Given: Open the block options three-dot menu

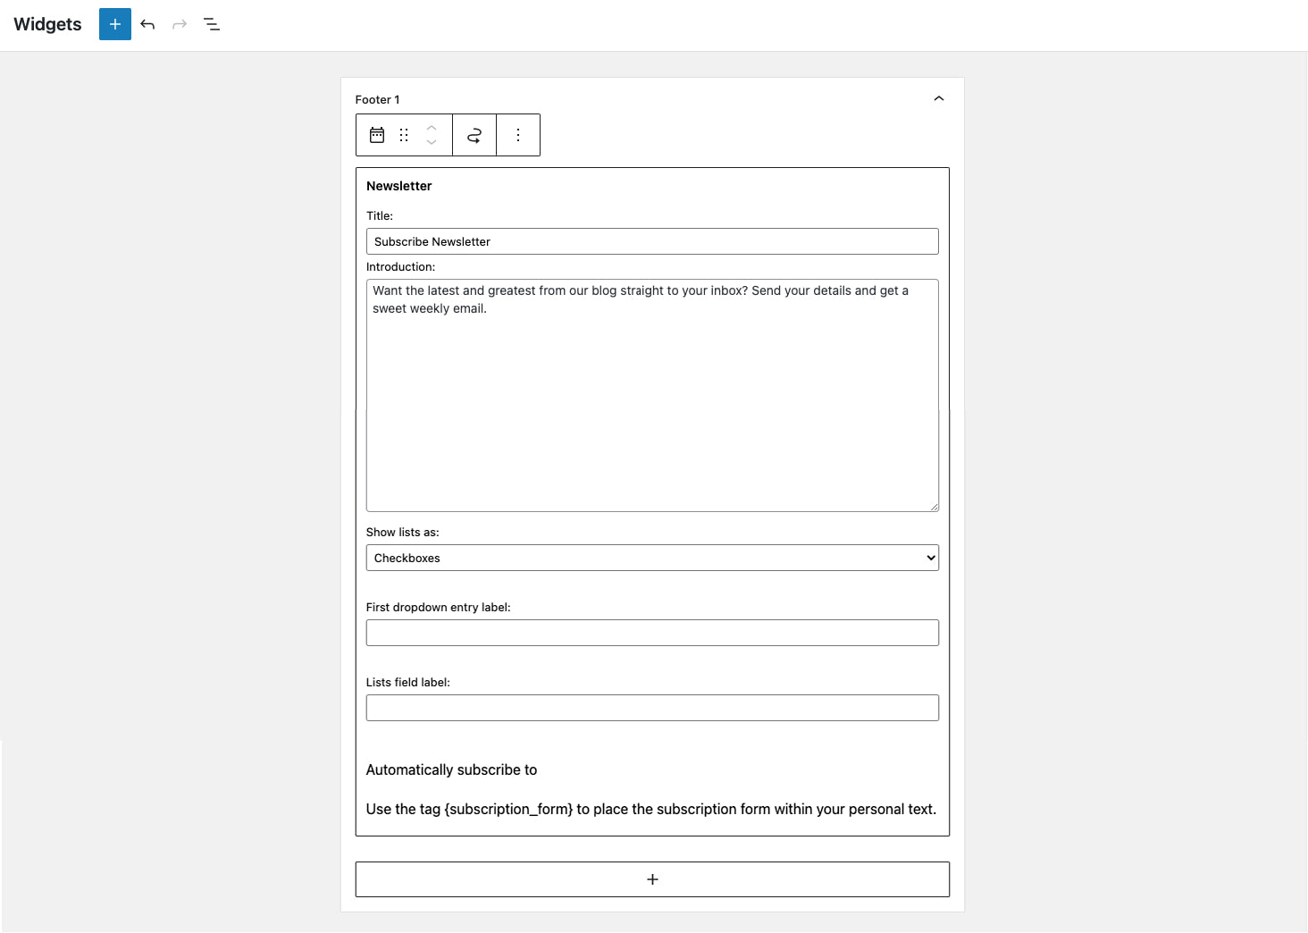Looking at the screenshot, I should 518,135.
